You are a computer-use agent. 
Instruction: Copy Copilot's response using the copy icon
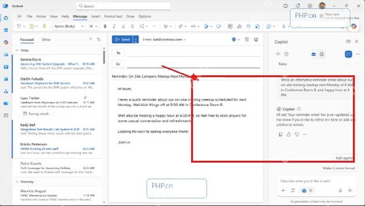280,134
